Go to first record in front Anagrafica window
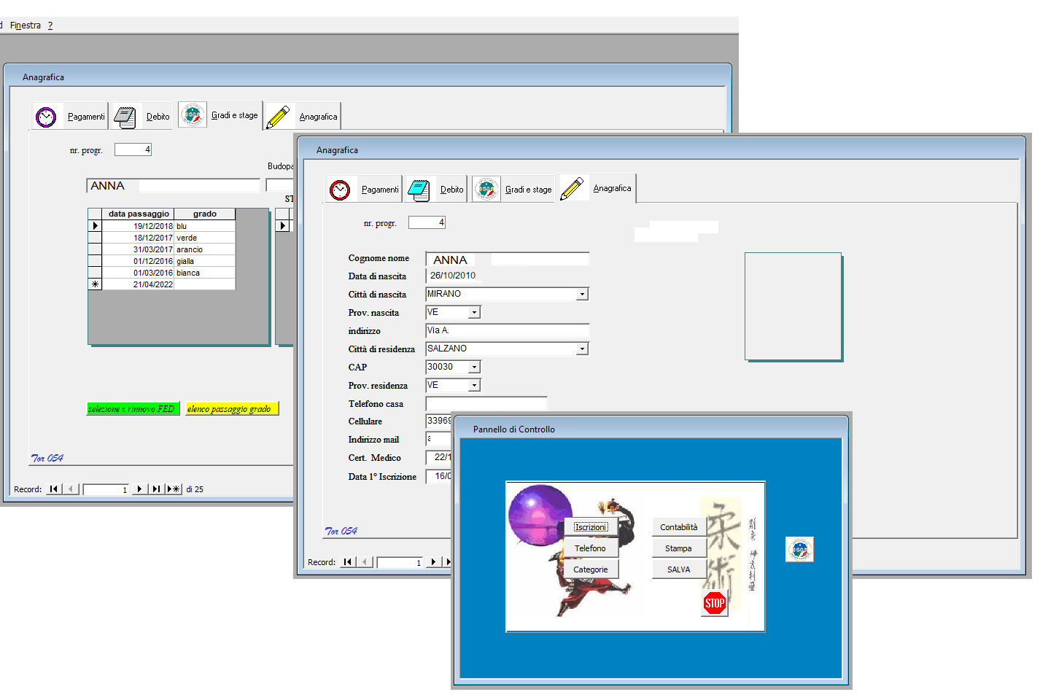Screen dimensions: 1040x700 click(348, 562)
